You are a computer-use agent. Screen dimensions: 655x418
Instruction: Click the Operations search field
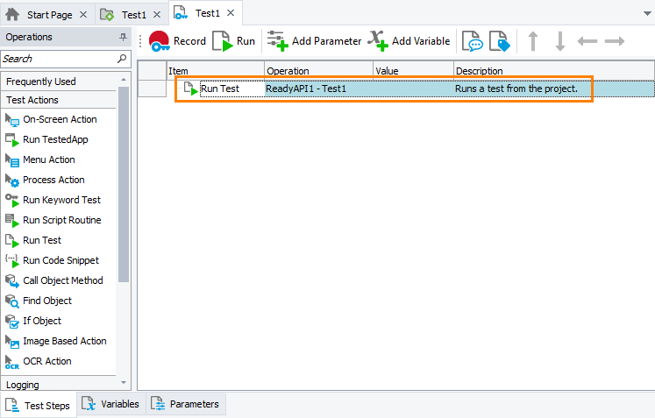[58, 59]
